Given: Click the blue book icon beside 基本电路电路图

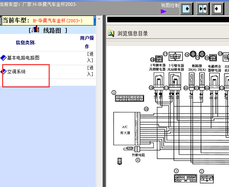Looking at the screenshot, I should [x=4, y=58].
